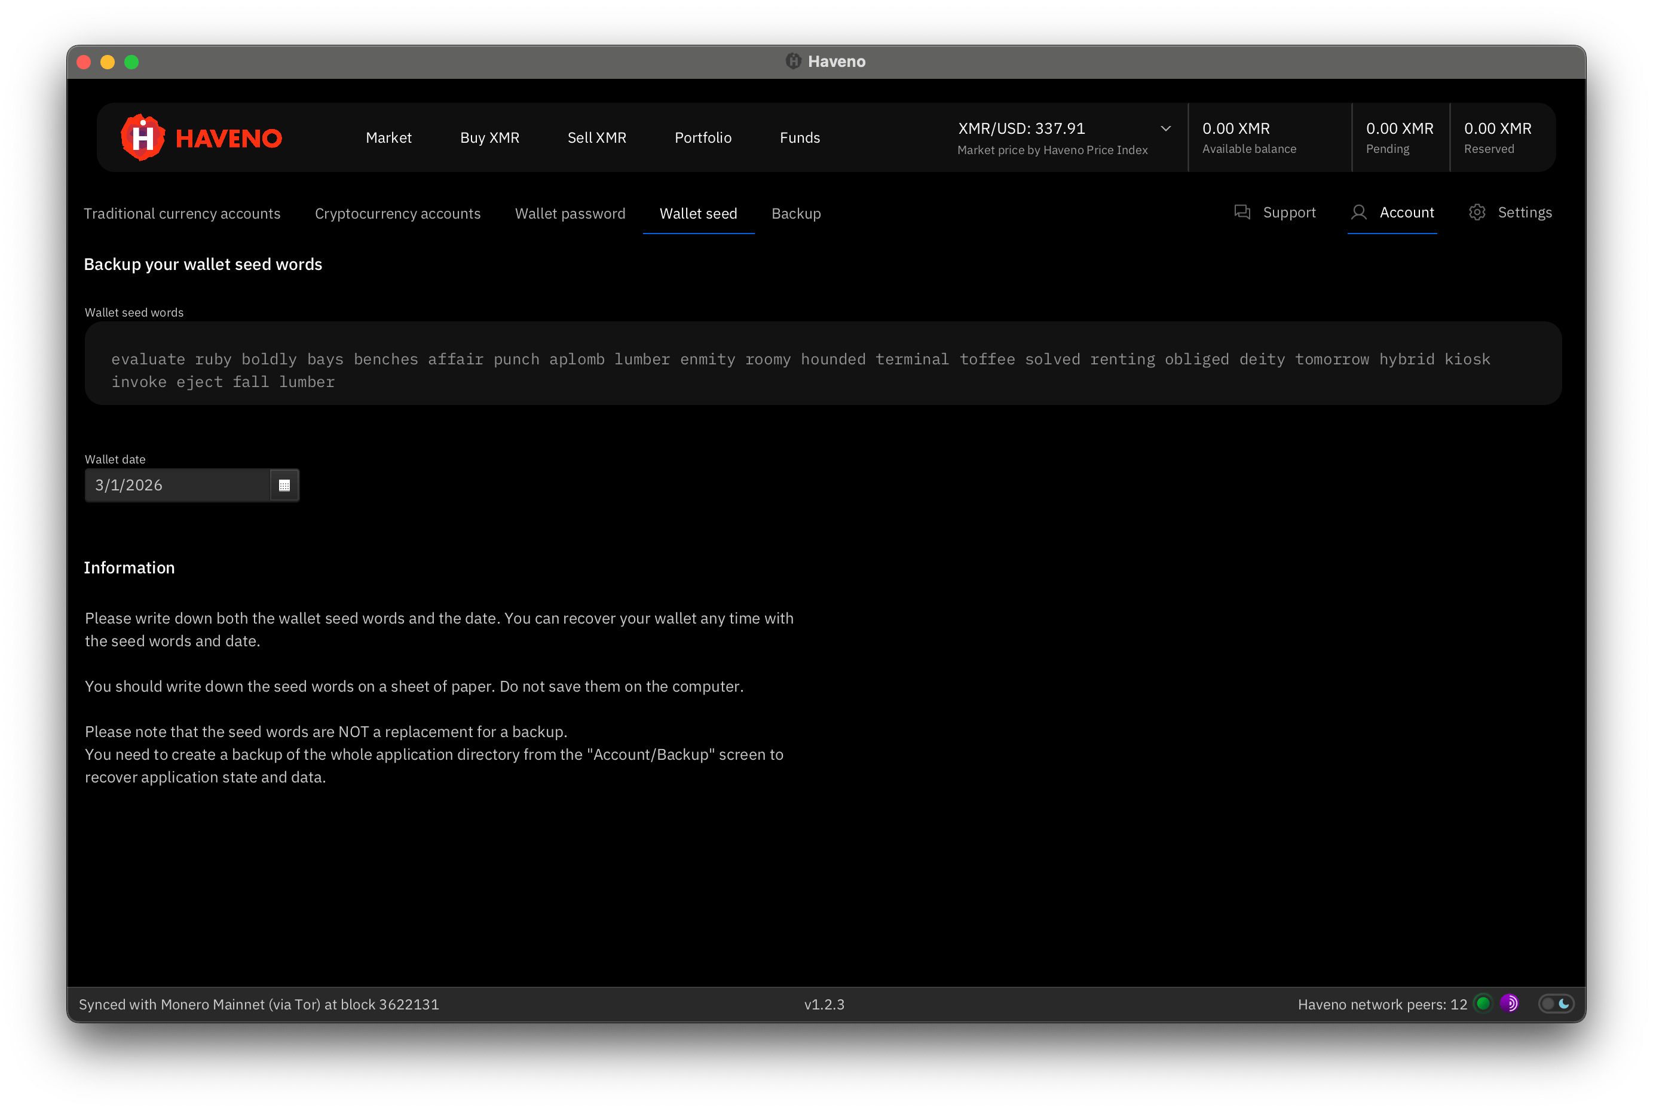Open Settings via the gear icon
Screen dimensions: 1653x1111
pyautogui.click(x=1477, y=212)
